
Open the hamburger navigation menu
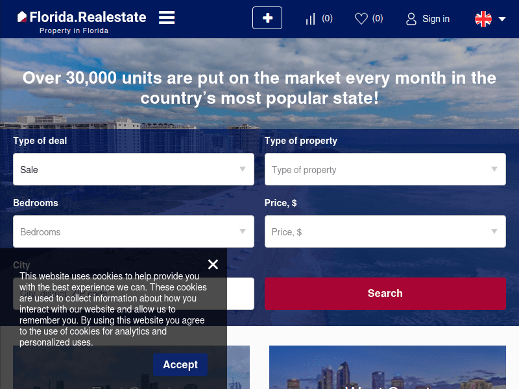[167, 18]
